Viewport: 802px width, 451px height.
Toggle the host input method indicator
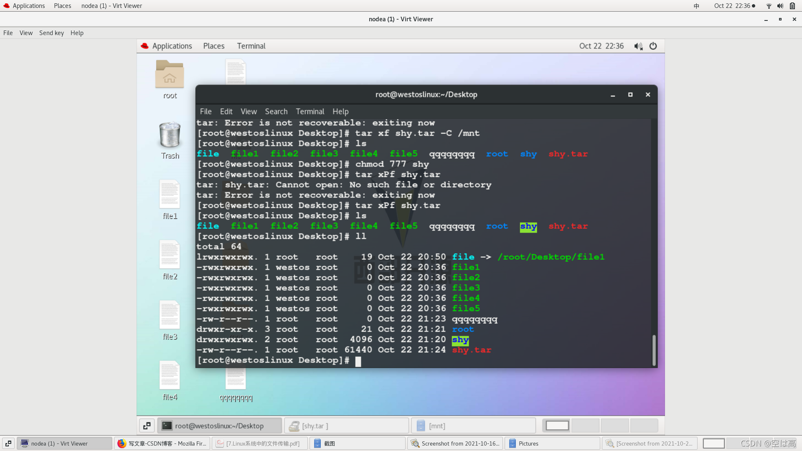click(696, 6)
